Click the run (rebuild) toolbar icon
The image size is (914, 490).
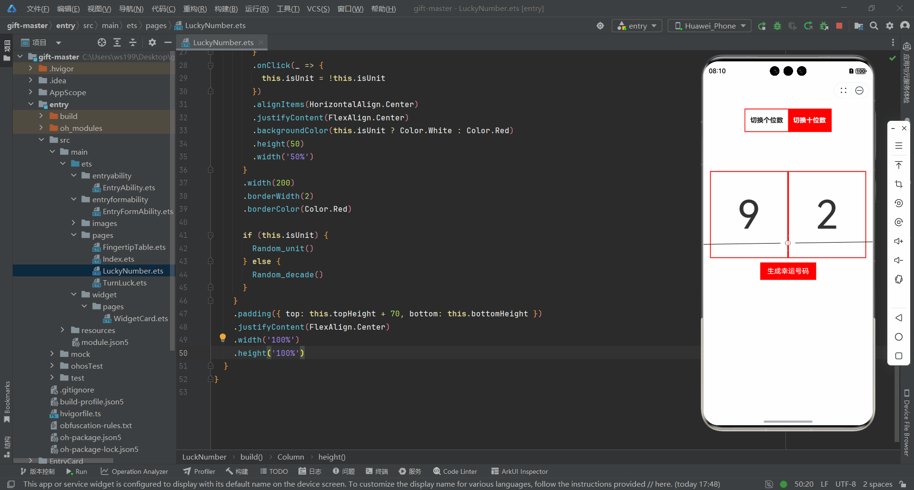tap(762, 26)
